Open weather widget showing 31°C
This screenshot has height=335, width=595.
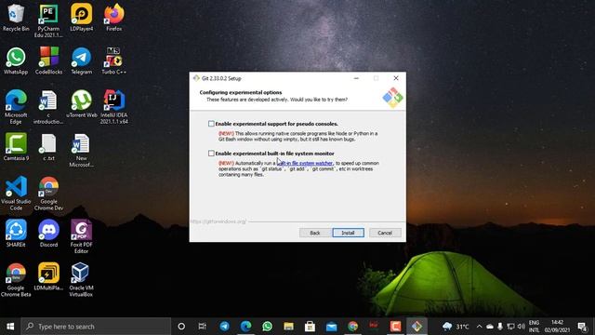[x=456, y=327]
